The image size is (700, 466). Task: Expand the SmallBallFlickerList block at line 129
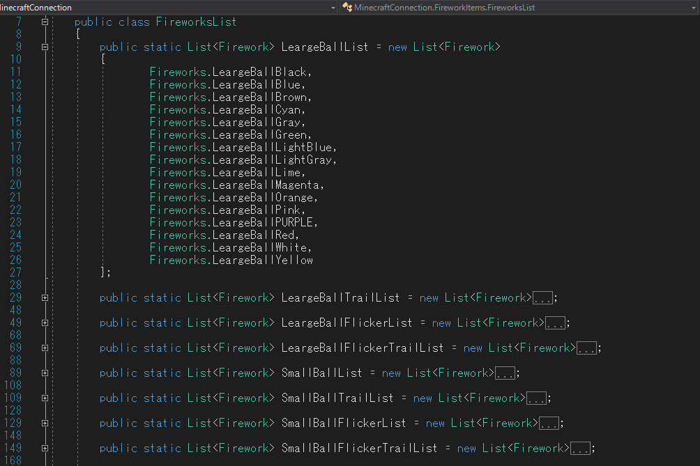tap(45, 424)
